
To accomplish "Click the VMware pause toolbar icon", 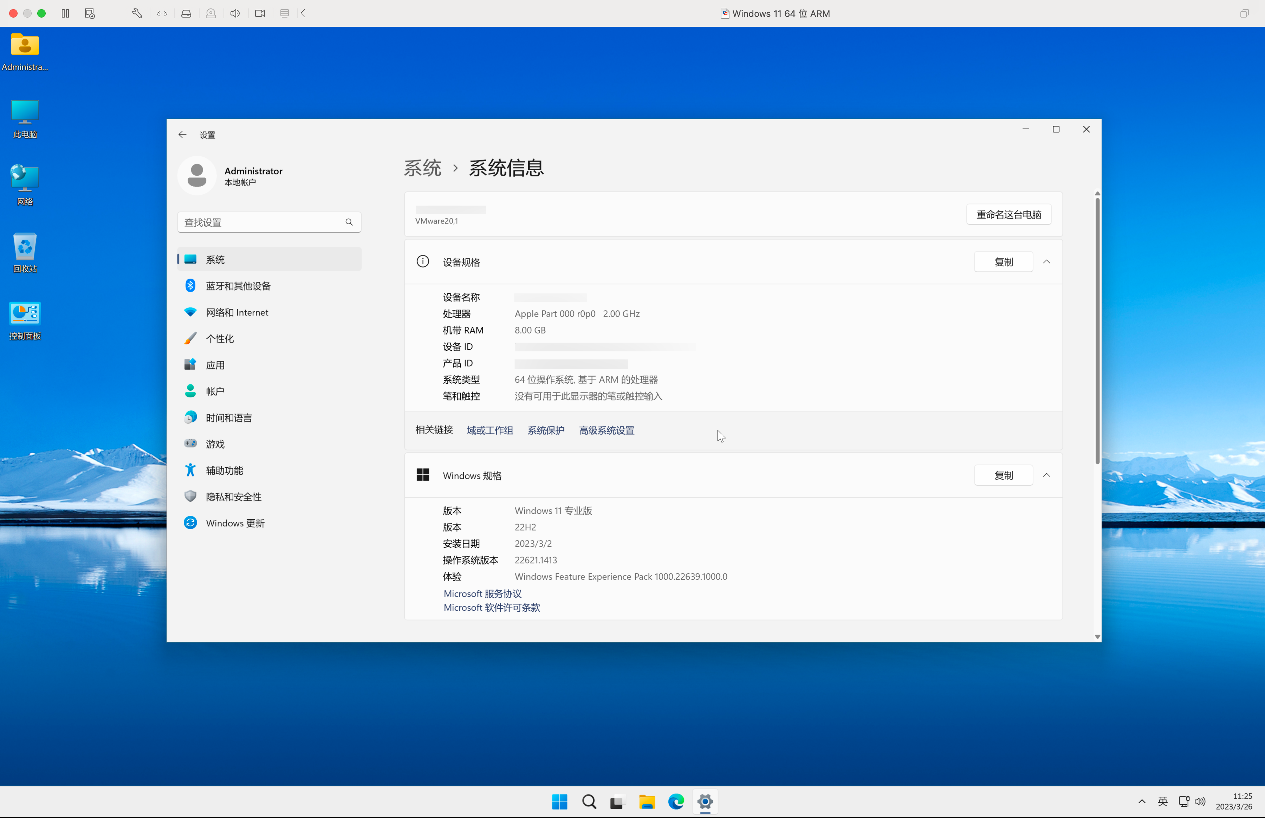I will click(x=65, y=13).
